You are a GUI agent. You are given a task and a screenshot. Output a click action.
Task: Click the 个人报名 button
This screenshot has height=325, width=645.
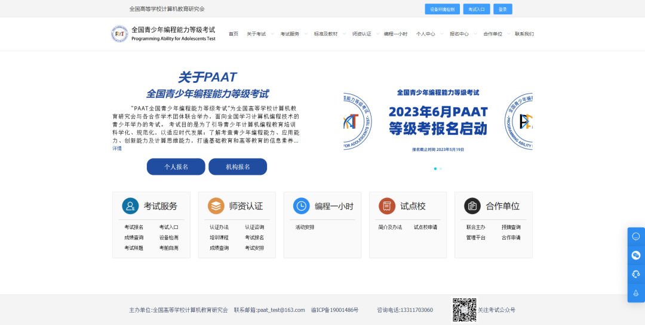pos(176,167)
